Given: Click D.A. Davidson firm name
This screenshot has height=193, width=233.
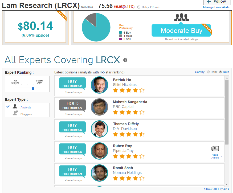Looking at the screenshot, I should pyautogui.click(x=125, y=129).
